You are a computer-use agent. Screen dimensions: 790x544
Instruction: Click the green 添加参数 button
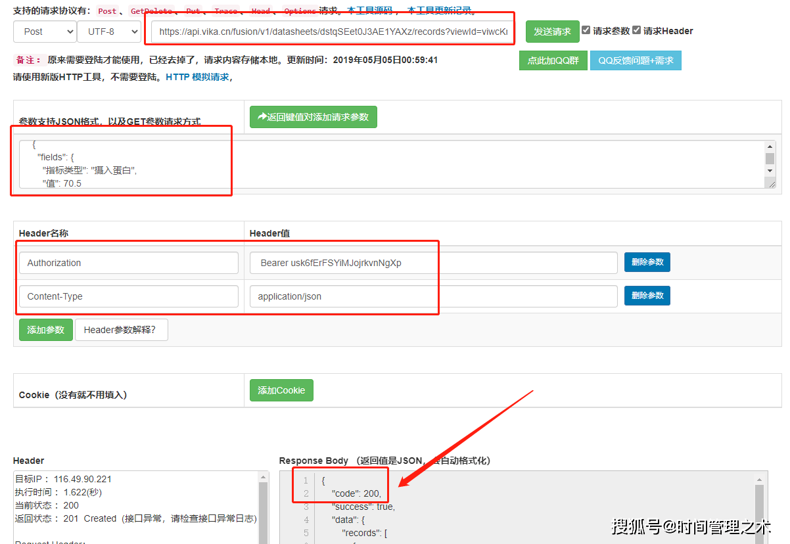pyautogui.click(x=45, y=330)
